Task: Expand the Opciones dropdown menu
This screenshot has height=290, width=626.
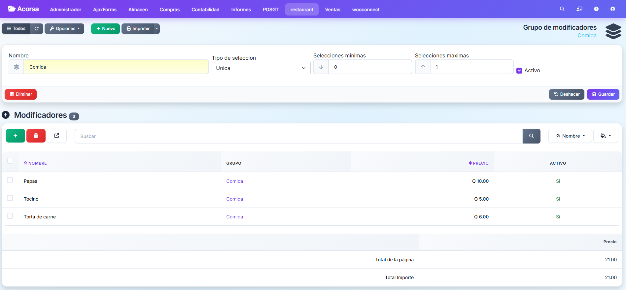Action: 64,29
